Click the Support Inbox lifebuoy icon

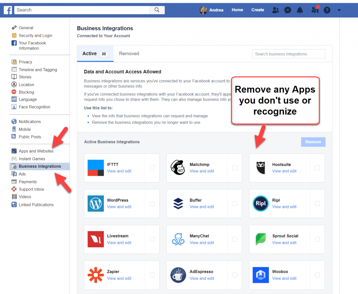coord(14,189)
